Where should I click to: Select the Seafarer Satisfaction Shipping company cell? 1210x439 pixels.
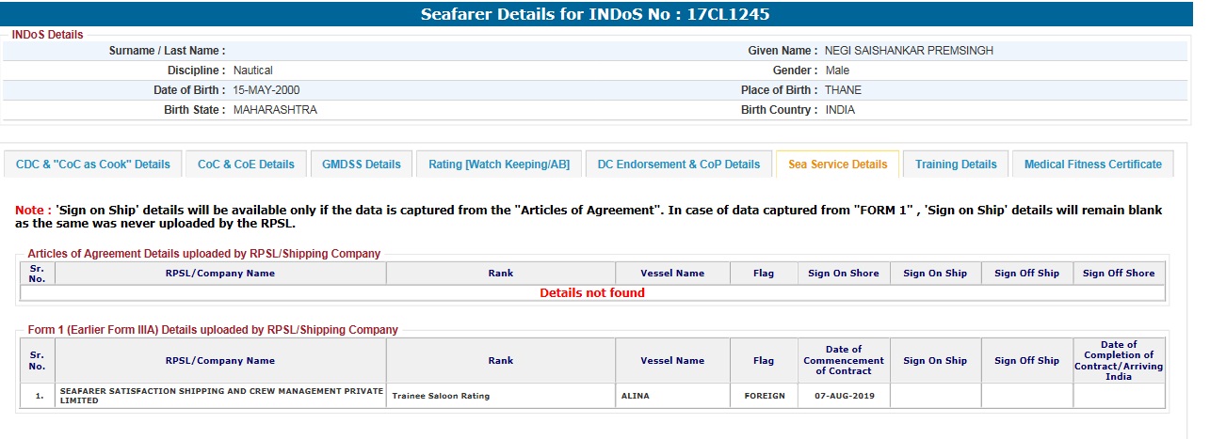pyautogui.click(x=220, y=396)
